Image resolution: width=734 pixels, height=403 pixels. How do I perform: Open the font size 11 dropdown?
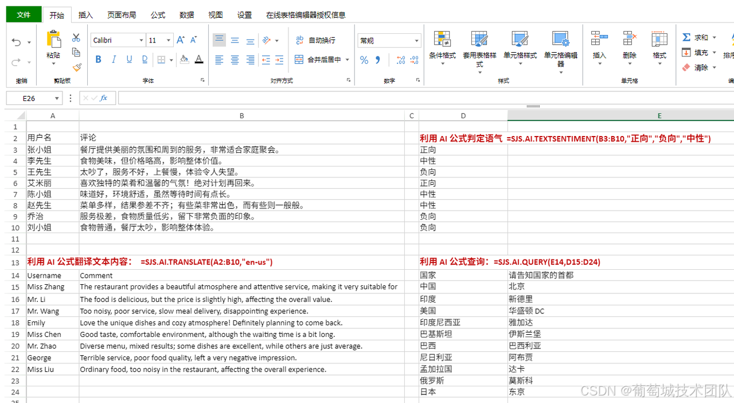click(x=169, y=40)
